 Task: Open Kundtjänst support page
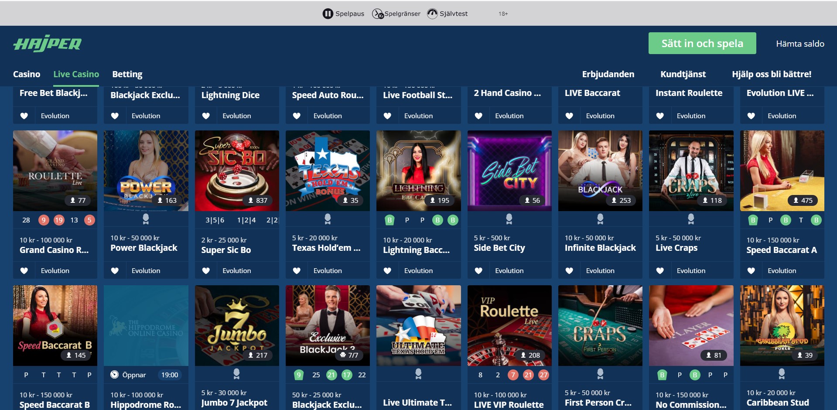(x=683, y=74)
